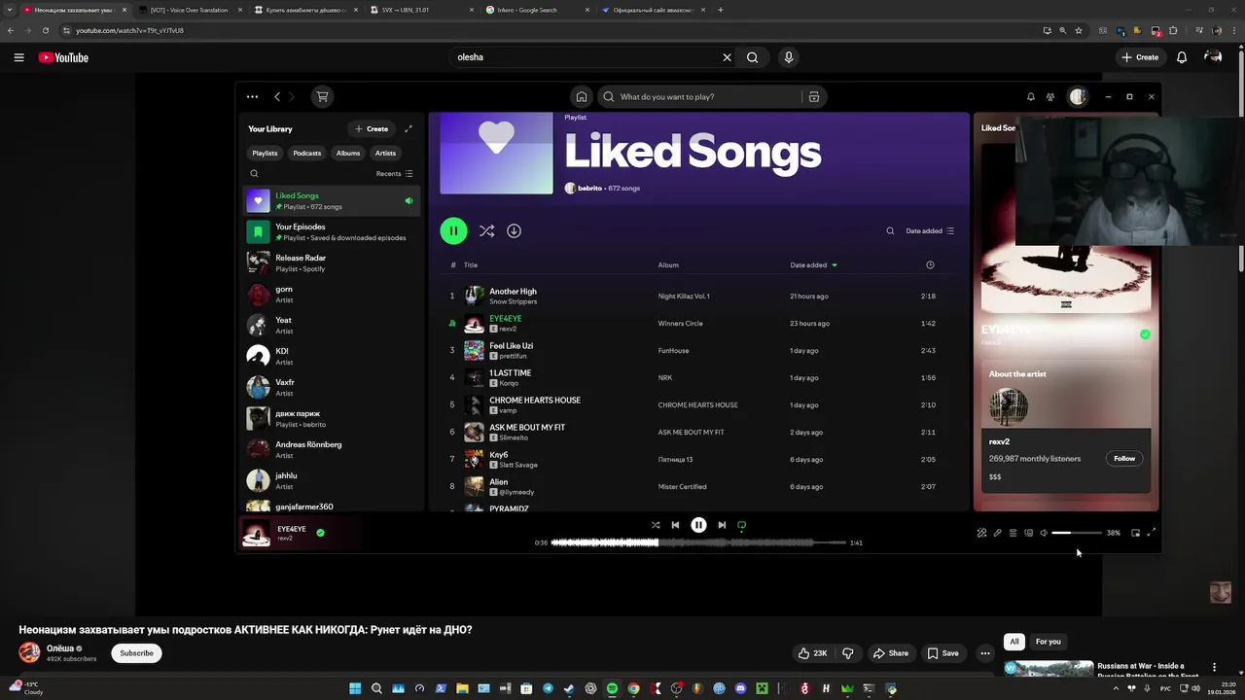Open the play queue
Image resolution: width=1245 pixels, height=700 pixels.
pos(1013,533)
